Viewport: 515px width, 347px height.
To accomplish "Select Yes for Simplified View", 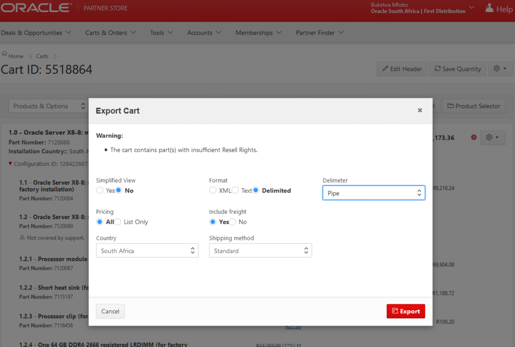I will (x=100, y=191).
